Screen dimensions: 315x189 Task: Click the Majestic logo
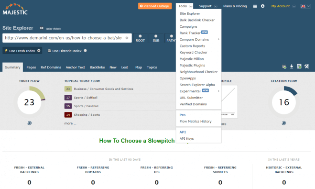pos(15,9)
